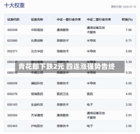Click the stock name 兆易创新
Screen dimensions: 140x134
tap(37, 41)
